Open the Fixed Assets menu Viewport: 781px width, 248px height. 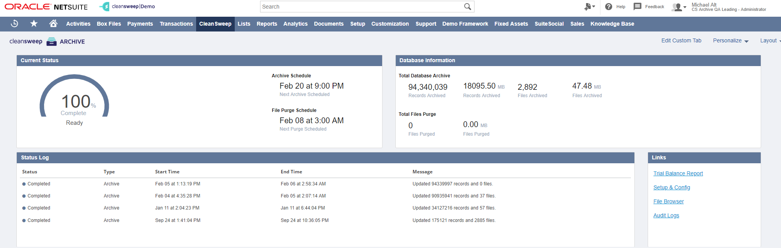pos(511,24)
